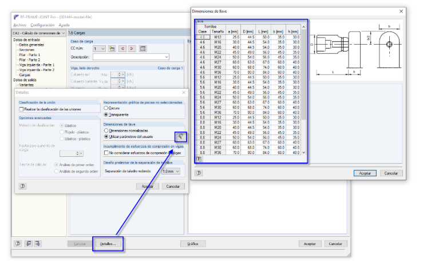Image resolution: width=435 pixels, height=261 pixels.
Task: Click Cancelar in Dimensiones de llave dialog
Action: click(x=391, y=173)
